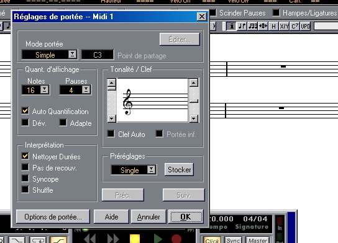Toggle Auto Quantification checkbox
This screenshot has height=243, width=338.
[x=25, y=111]
